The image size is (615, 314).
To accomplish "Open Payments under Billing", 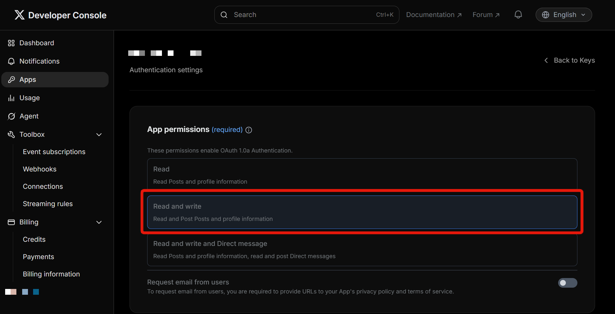I will pyautogui.click(x=38, y=257).
